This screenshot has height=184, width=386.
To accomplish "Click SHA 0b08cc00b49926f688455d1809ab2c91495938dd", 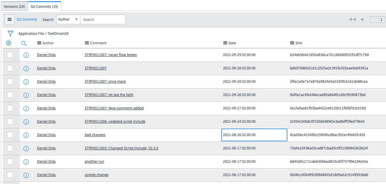I will tap(329, 175).
